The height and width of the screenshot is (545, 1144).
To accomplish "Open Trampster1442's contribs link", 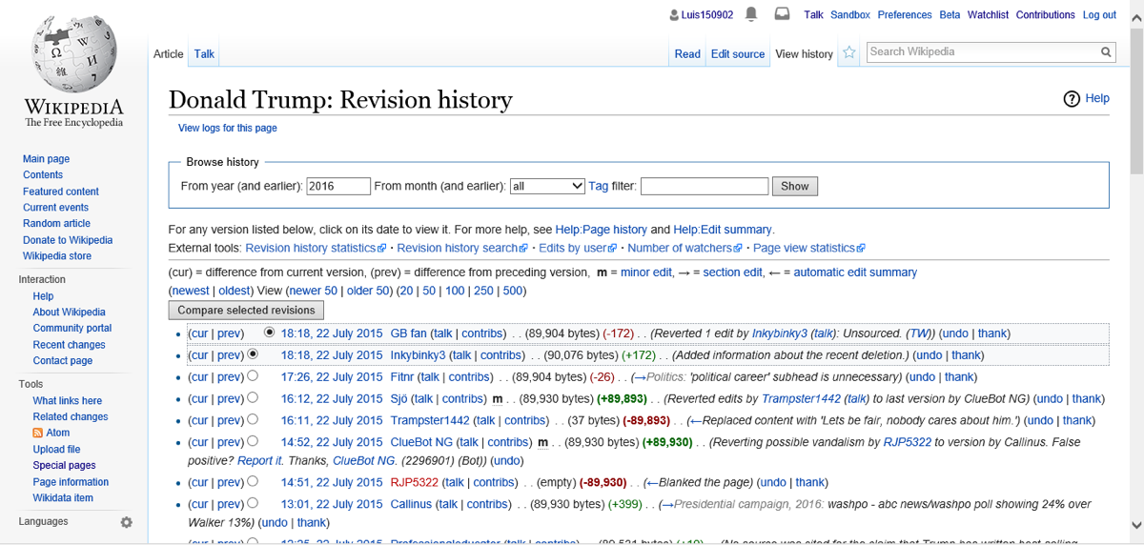I will 525,420.
